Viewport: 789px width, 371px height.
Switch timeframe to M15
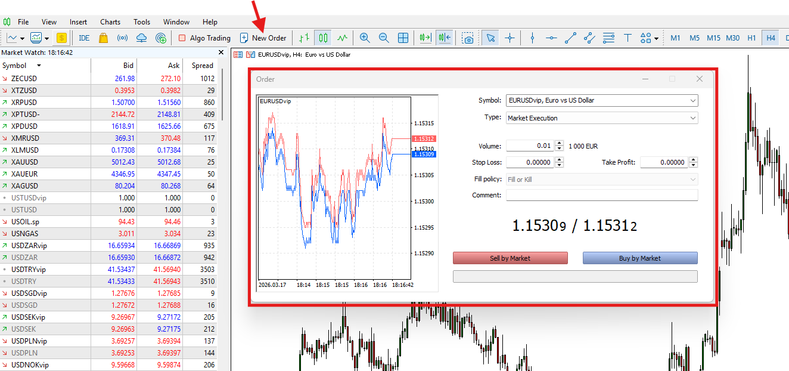pyautogui.click(x=713, y=38)
